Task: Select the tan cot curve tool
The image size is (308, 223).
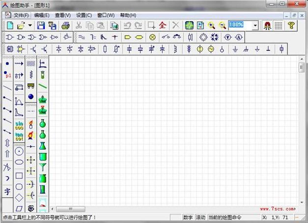Action: (x=19, y=136)
